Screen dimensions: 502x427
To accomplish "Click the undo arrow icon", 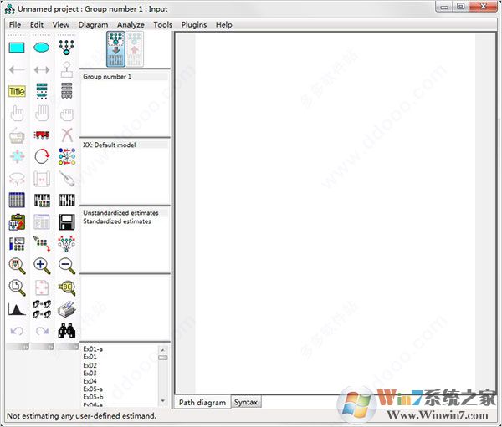I will (17, 331).
